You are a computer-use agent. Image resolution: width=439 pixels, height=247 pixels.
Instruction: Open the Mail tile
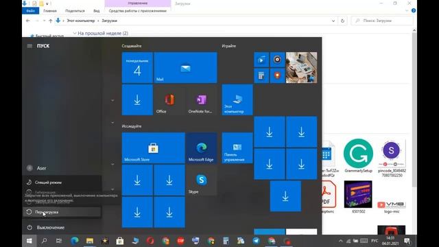[x=185, y=67]
